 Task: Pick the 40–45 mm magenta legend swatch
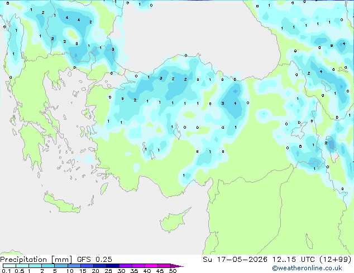click(151, 266)
